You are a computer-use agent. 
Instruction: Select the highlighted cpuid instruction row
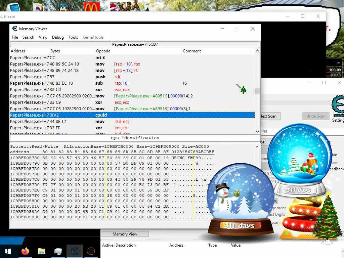(132, 115)
